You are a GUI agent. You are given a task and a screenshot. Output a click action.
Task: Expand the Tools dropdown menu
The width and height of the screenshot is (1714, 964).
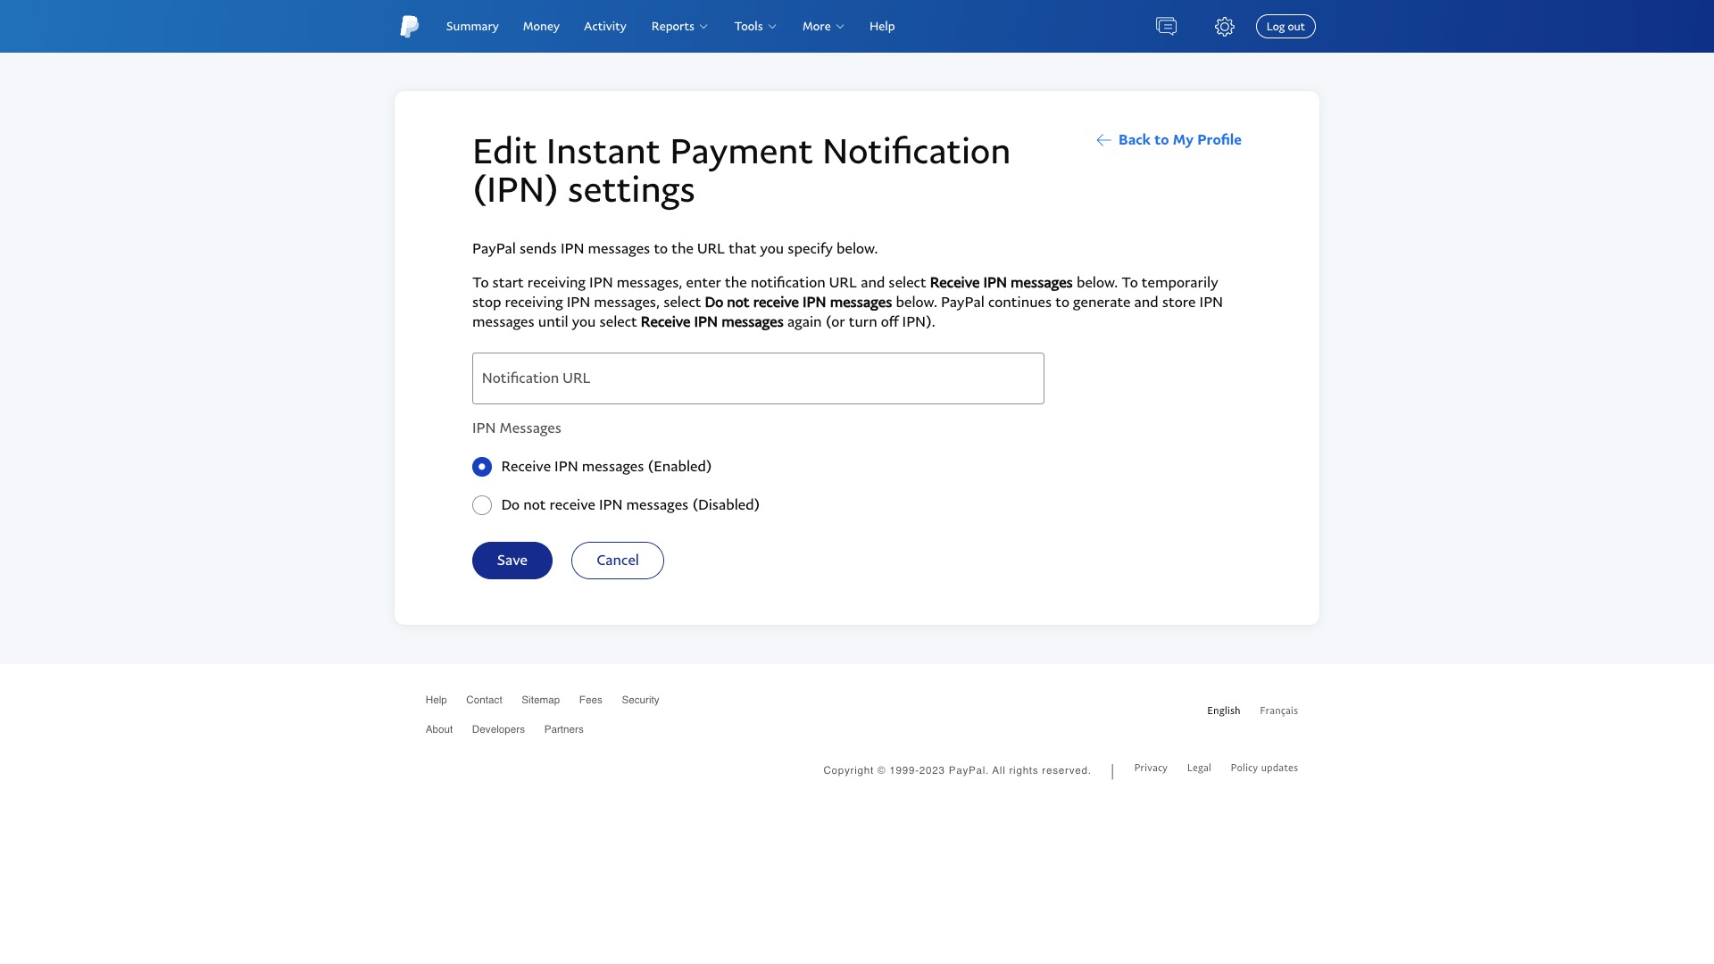pyautogui.click(x=755, y=27)
